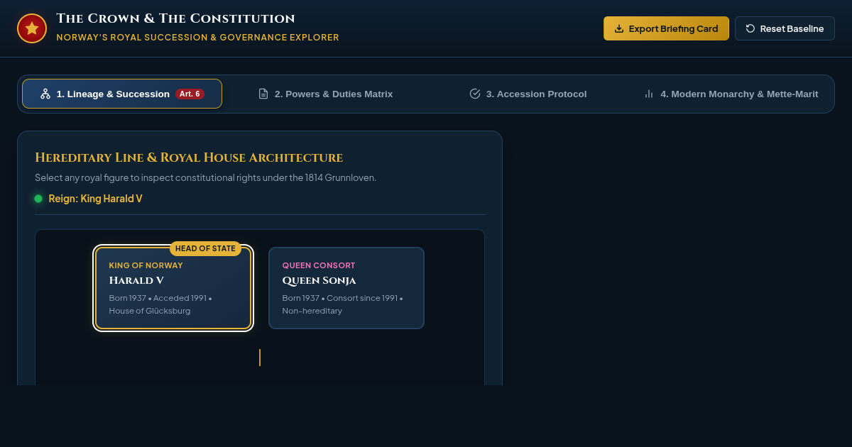Screen dimensions: 852x447
Task: Switch to Powers & Duties Matrix tab
Action: pyautogui.click(x=325, y=94)
